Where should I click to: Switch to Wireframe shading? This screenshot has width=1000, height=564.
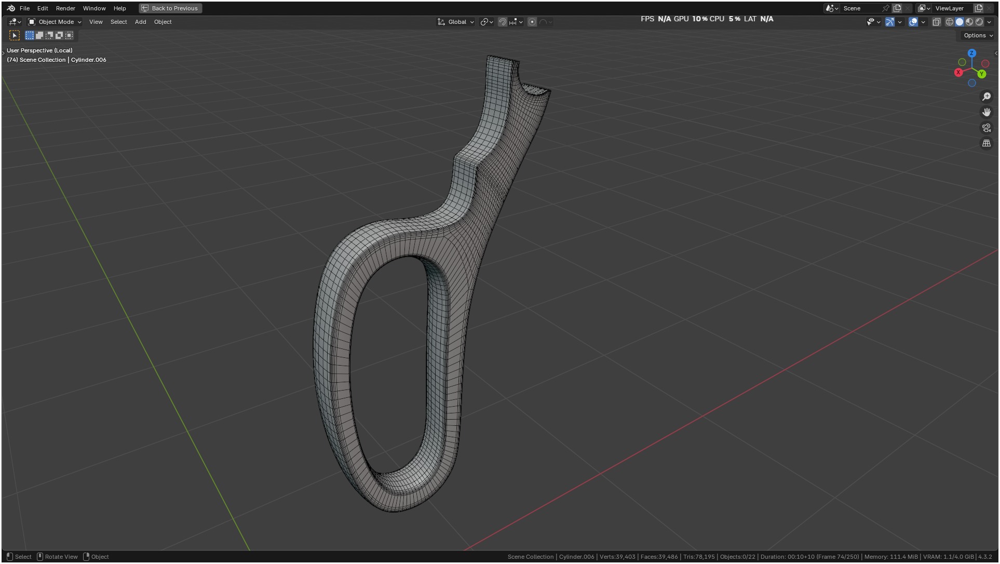(950, 22)
